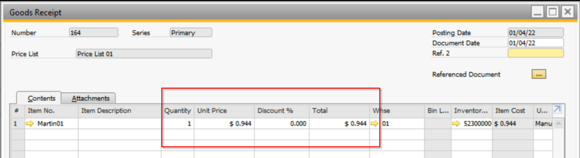Select the Item No. column header
580x158 pixels.
point(52,111)
